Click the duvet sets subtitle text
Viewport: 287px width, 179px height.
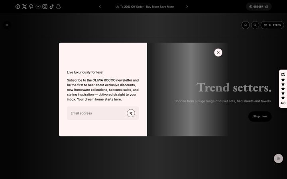coord(223,101)
